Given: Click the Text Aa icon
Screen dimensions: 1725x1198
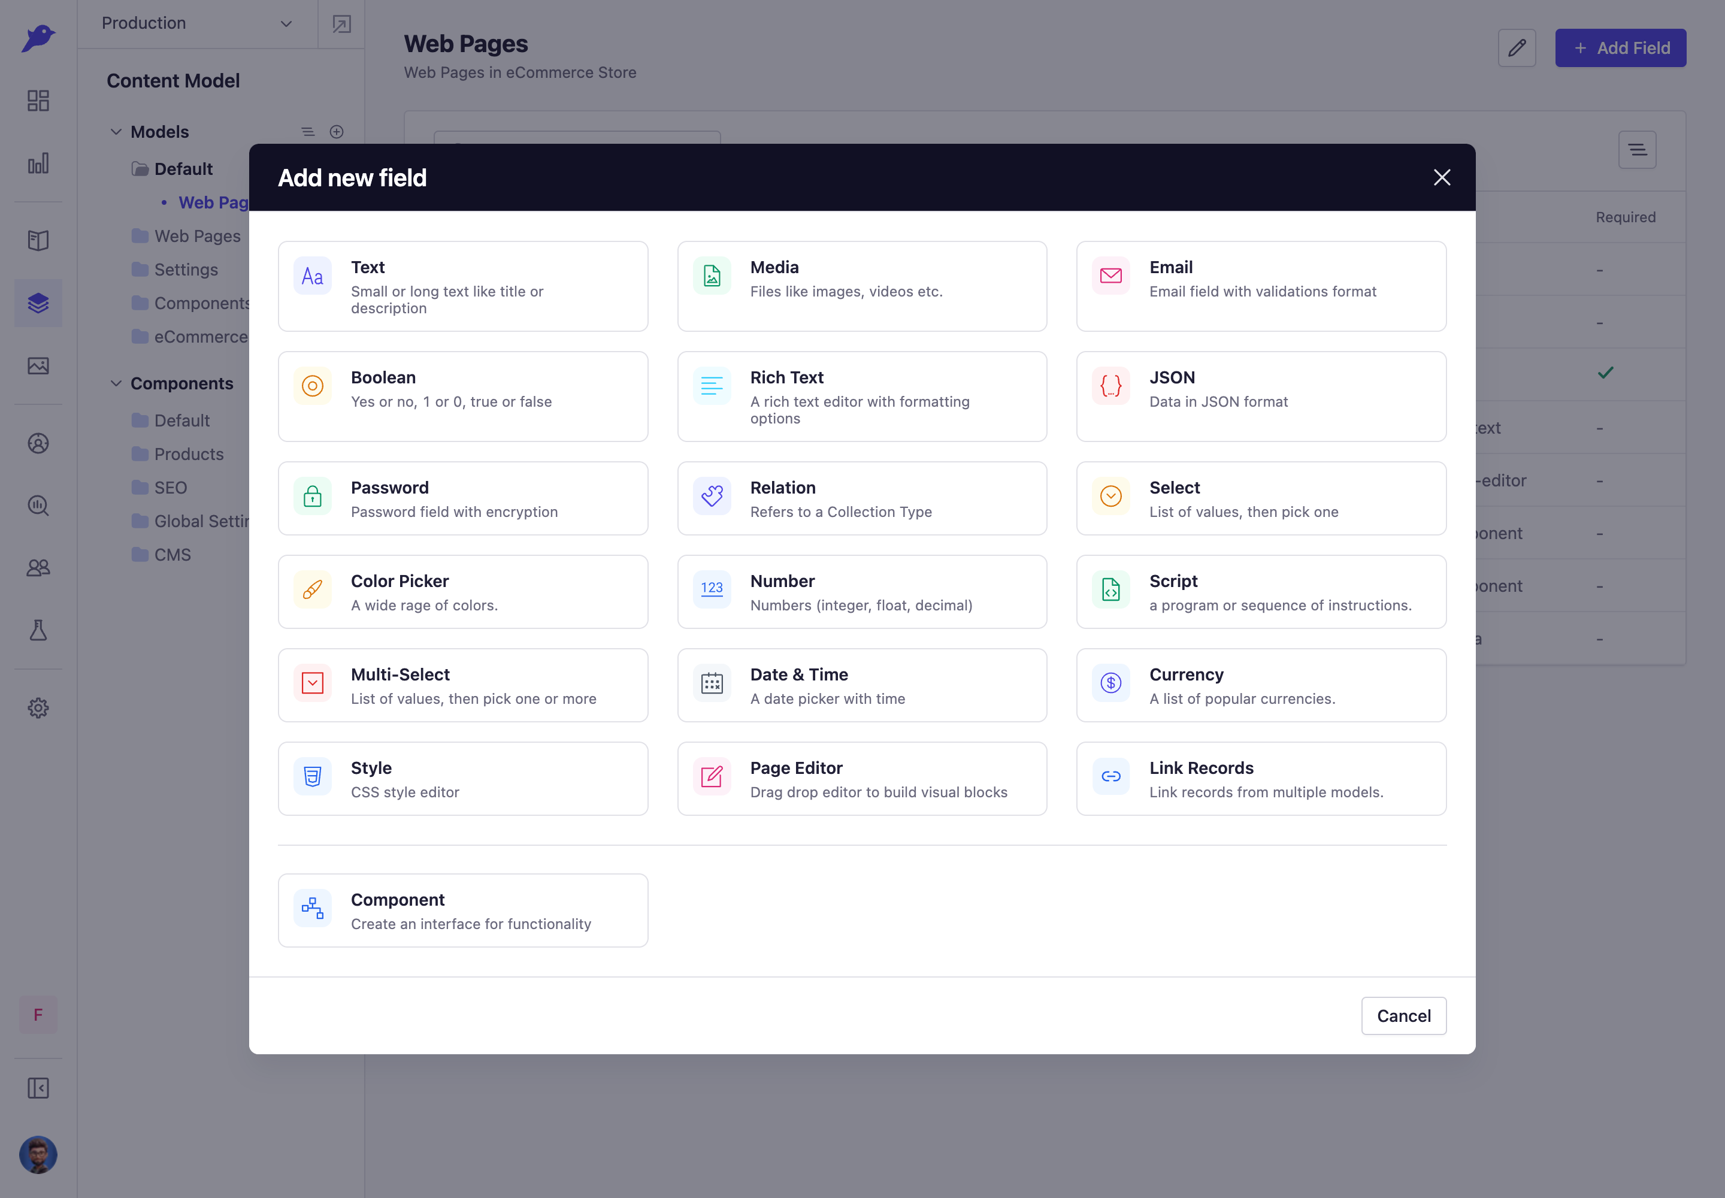Looking at the screenshot, I should (x=312, y=276).
